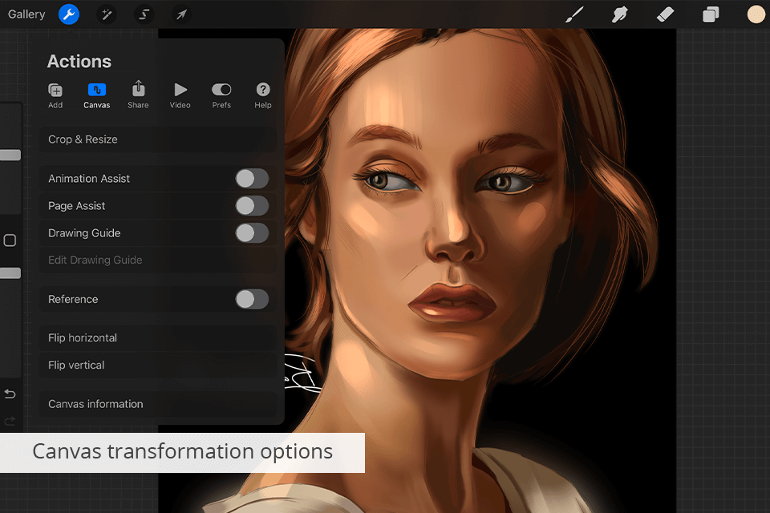
Task: Open Crop & Resize
Action: pos(158,139)
